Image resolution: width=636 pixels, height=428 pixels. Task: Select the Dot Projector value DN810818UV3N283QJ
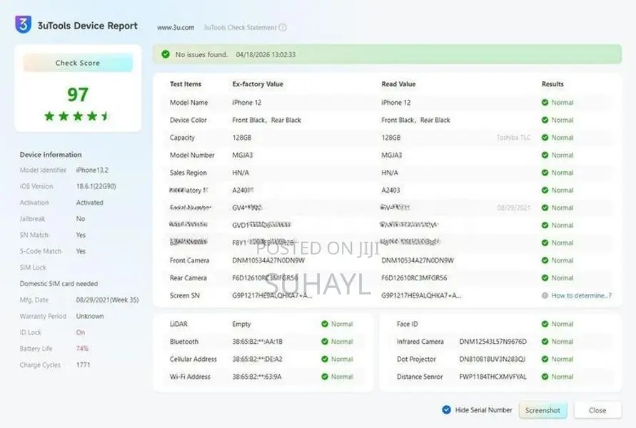click(x=492, y=359)
